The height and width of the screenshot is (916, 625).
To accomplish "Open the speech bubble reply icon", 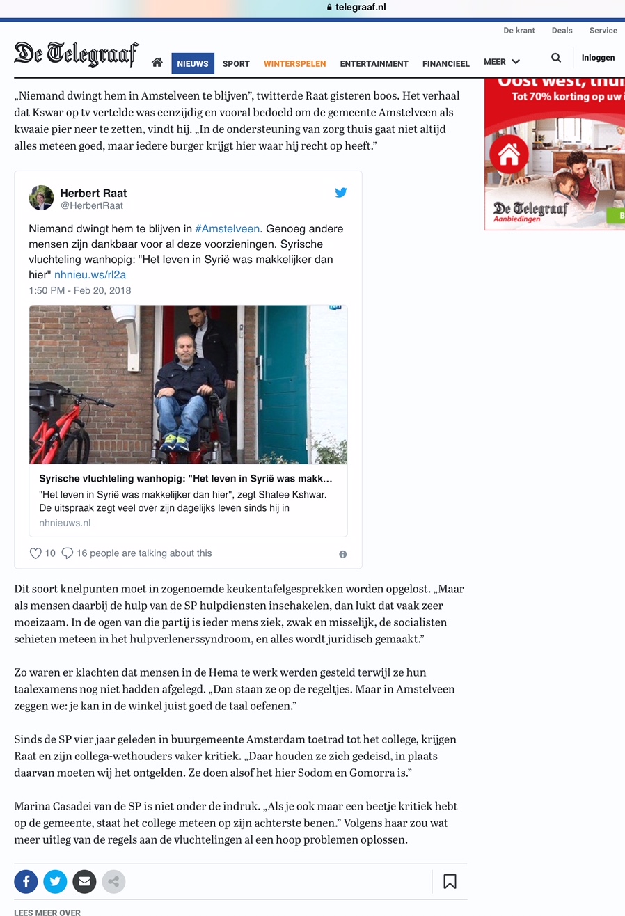I will [68, 553].
